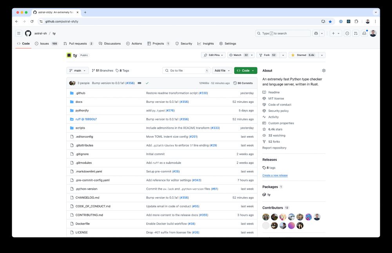The width and height of the screenshot is (392, 253).
Task: Open the repository Settings tab
Action: [228, 44]
